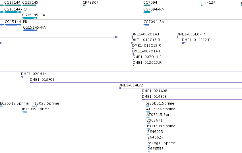Screen dimensions: 242x153
Task: Click the EC36513.5prime EST label
Action: (14, 103)
